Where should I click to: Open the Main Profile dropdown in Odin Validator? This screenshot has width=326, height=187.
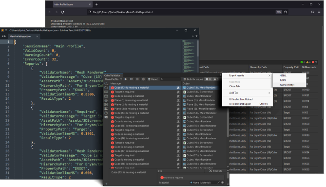click(114, 79)
